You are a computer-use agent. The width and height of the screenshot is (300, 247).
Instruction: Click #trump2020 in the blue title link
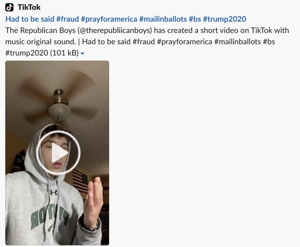(224, 19)
